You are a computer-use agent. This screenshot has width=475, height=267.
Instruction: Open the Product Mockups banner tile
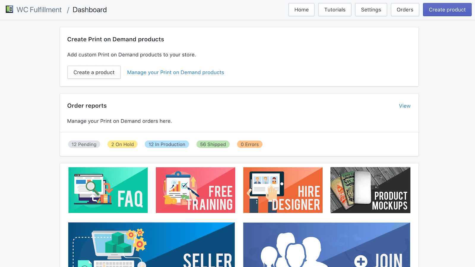(370, 190)
